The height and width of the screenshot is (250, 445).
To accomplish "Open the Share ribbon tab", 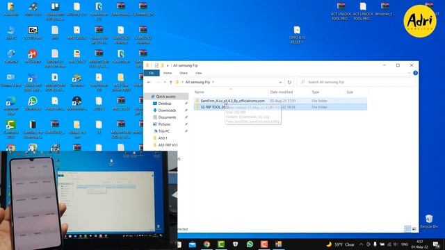I will point(184,73).
